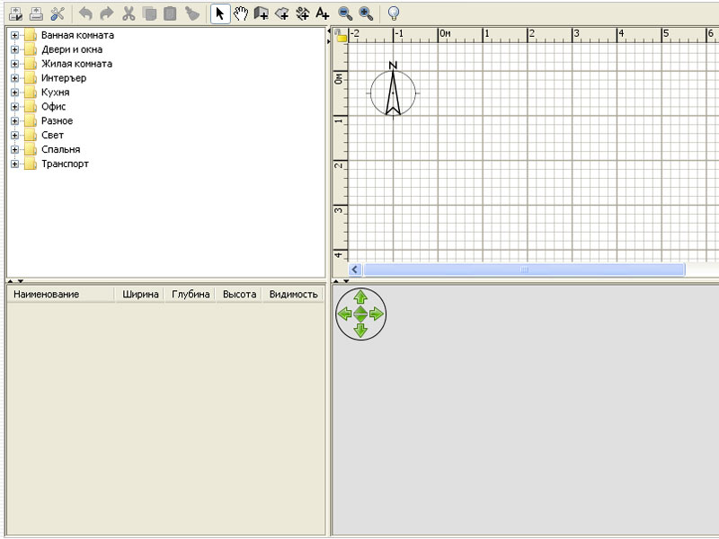The image size is (719, 539).
Task: Click the right arrow in 3D navigation
Action: click(377, 314)
